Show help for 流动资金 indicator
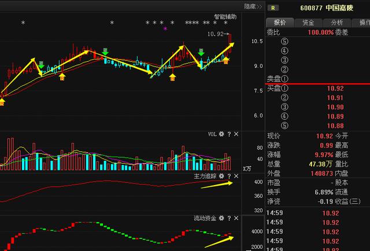The width and height of the screenshot is (370, 251). [228, 219]
